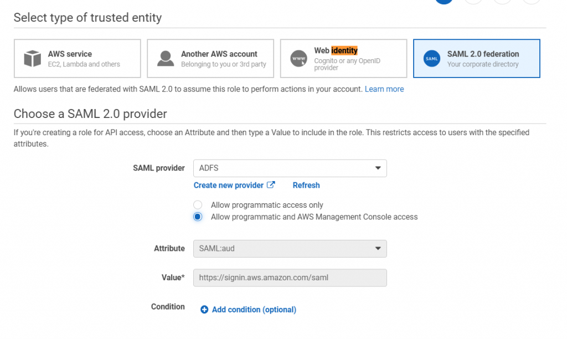Click the Another AWS account person icon
The image size is (567, 339).
(x=166, y=59)
